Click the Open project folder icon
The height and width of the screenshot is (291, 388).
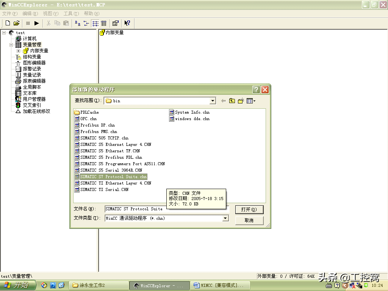point(16,23)
